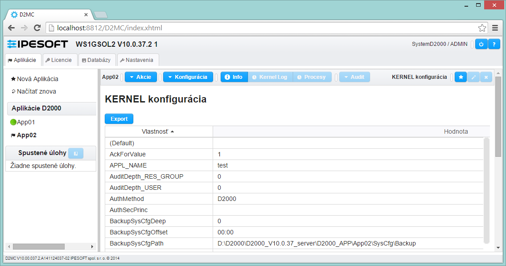This screenshot has width=506, height=266.
Task: Open the Databázy tab
Action: coord(96,60)
